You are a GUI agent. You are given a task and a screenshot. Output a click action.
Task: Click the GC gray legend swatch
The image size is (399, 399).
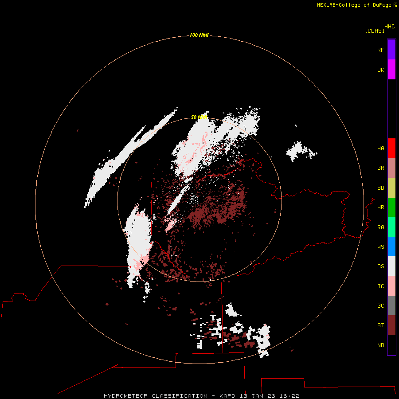pos(391,305)
